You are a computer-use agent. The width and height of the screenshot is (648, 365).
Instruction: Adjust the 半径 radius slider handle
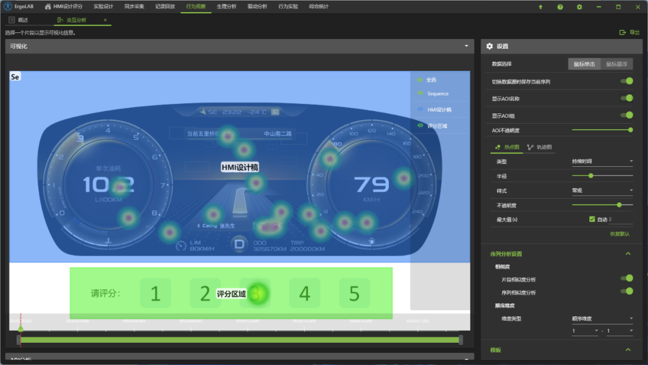coord(591,176)
